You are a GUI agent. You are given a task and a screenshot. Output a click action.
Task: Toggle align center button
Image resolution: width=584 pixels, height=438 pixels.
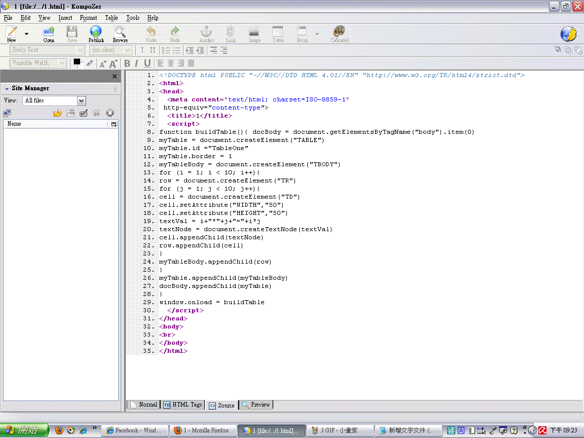coord(170,63)
